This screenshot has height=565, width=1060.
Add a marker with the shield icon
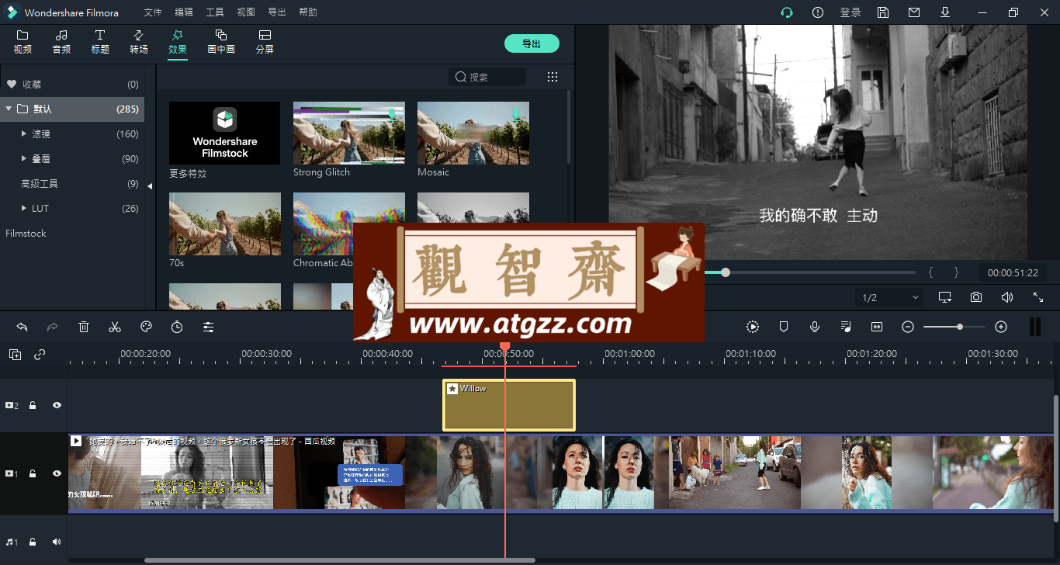(x=784, y=327)
